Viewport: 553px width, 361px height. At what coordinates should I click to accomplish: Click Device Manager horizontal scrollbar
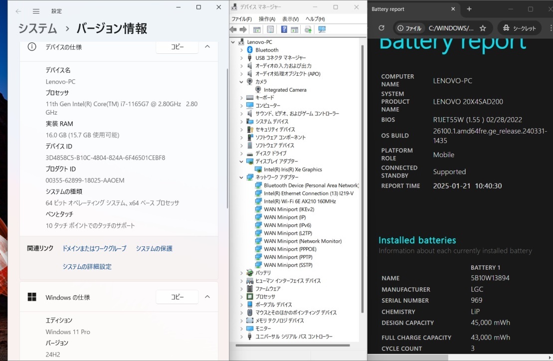click(293, 345)
